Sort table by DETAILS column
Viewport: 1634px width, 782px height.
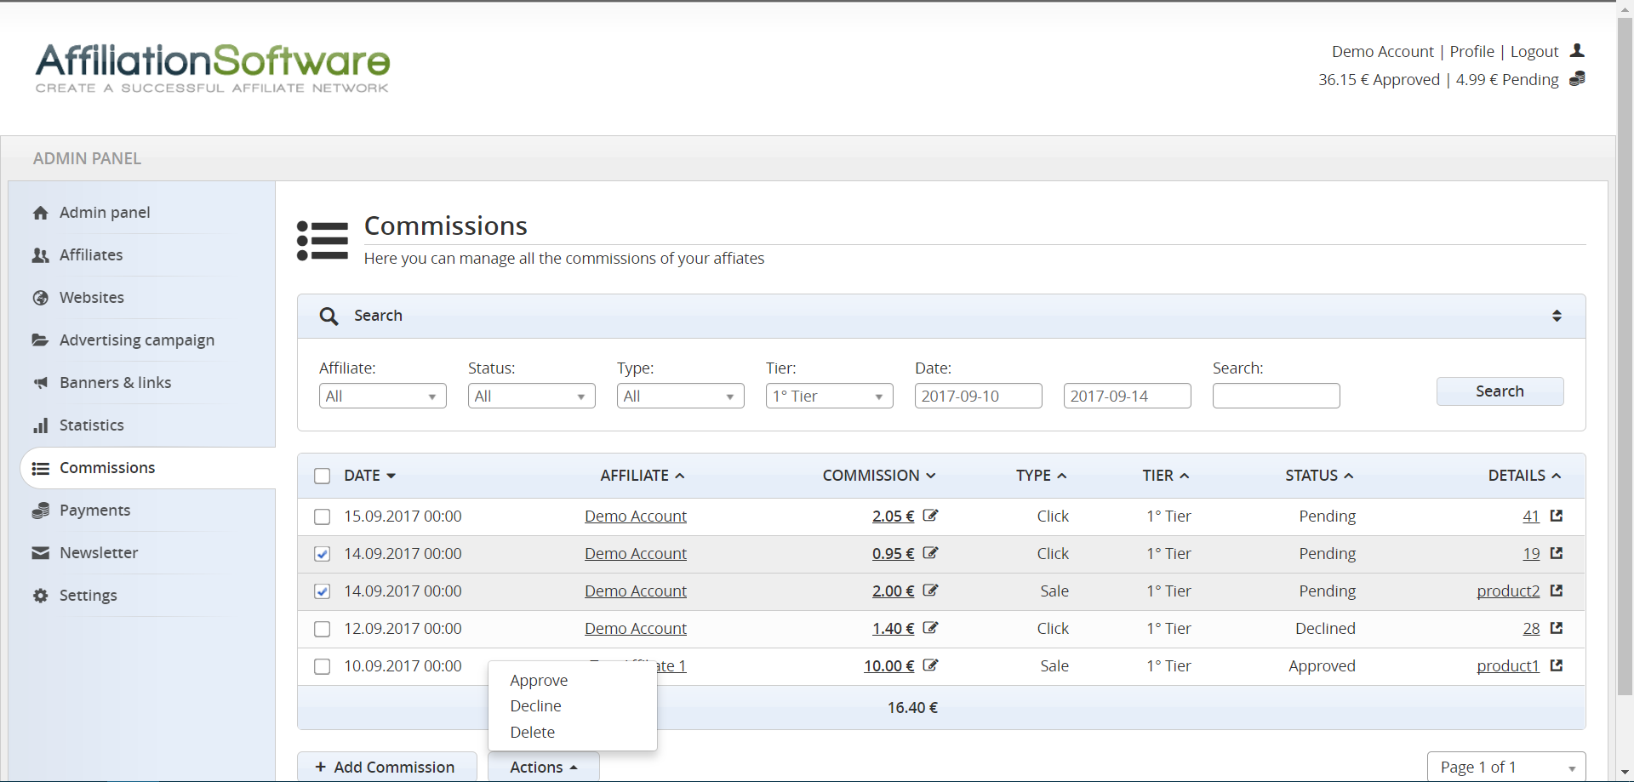(x=1525, y=476)
